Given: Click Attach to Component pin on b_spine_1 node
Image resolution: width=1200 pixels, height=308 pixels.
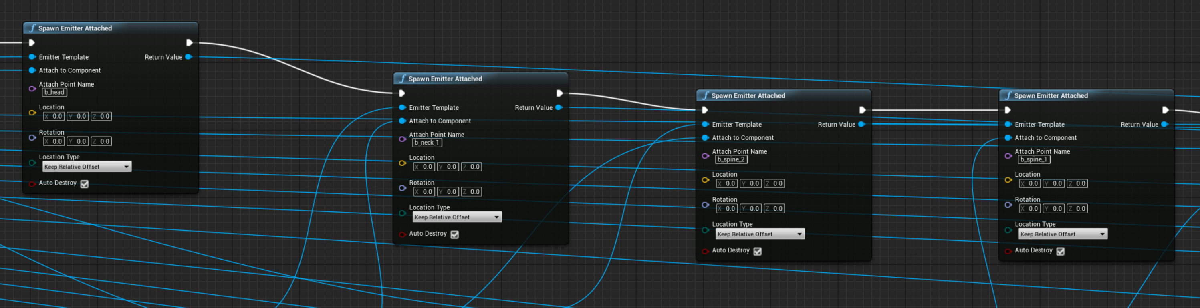Looking at the screenshot, I should click(x=1008, y=138).
